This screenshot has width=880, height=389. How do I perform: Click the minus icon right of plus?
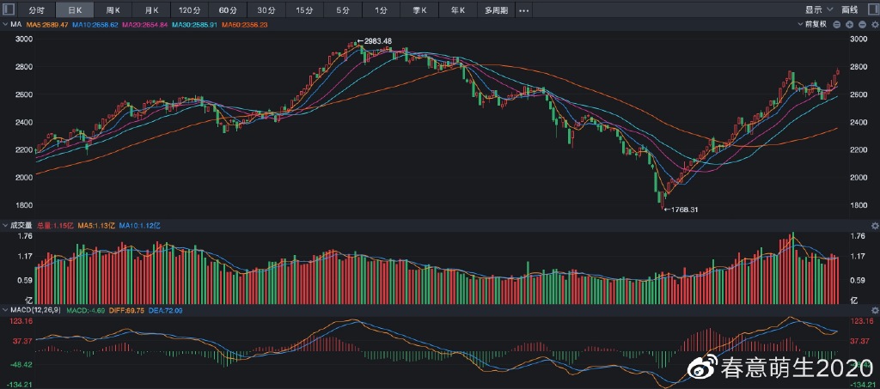[860, 24]
